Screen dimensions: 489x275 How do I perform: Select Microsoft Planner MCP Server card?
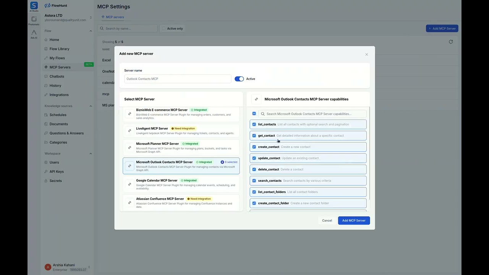(181, 147)
